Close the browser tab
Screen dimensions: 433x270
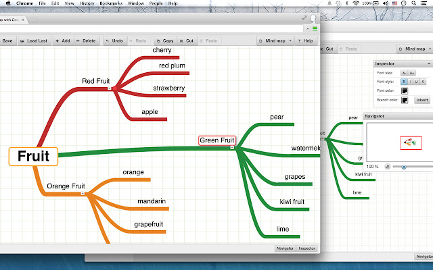[23, 20]
